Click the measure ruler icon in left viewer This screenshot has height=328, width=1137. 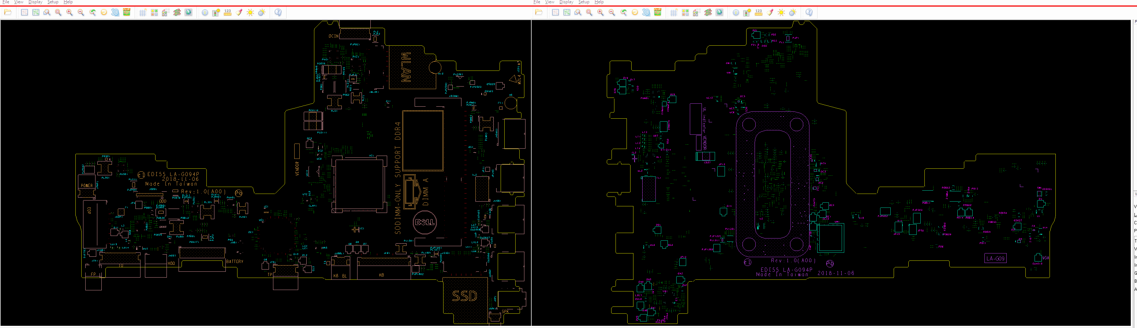coord(228,12)
